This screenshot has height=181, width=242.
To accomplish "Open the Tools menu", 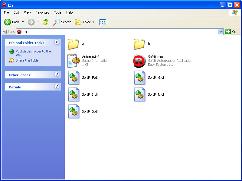I will pos(58,12).
